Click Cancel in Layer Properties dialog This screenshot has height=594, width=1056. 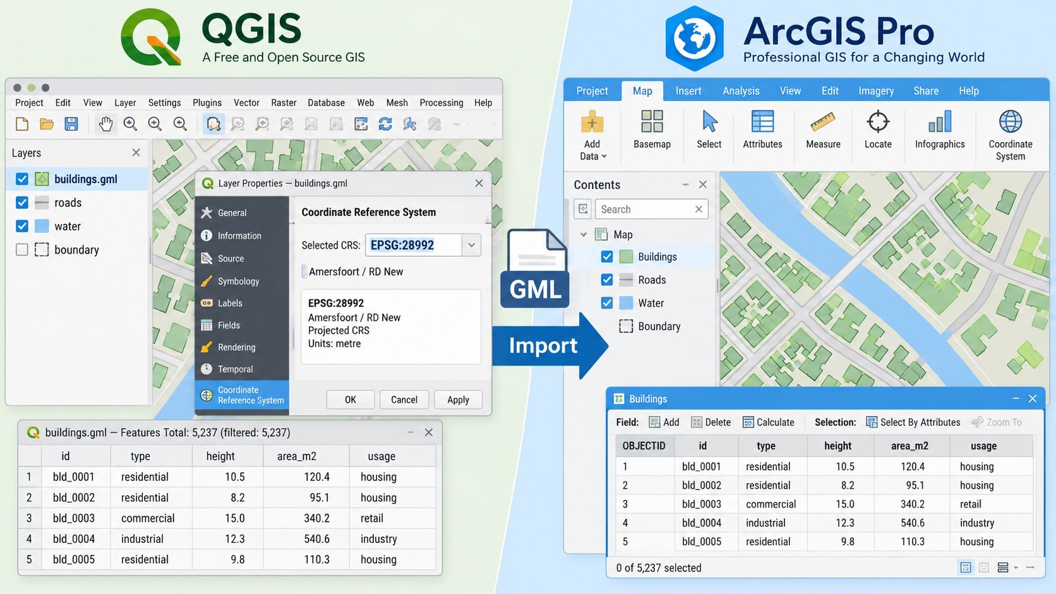[x=404, y=400]
